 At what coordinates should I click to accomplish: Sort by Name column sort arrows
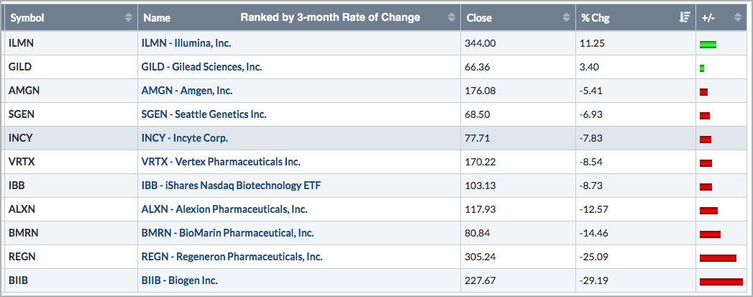(x=452, y=17)
